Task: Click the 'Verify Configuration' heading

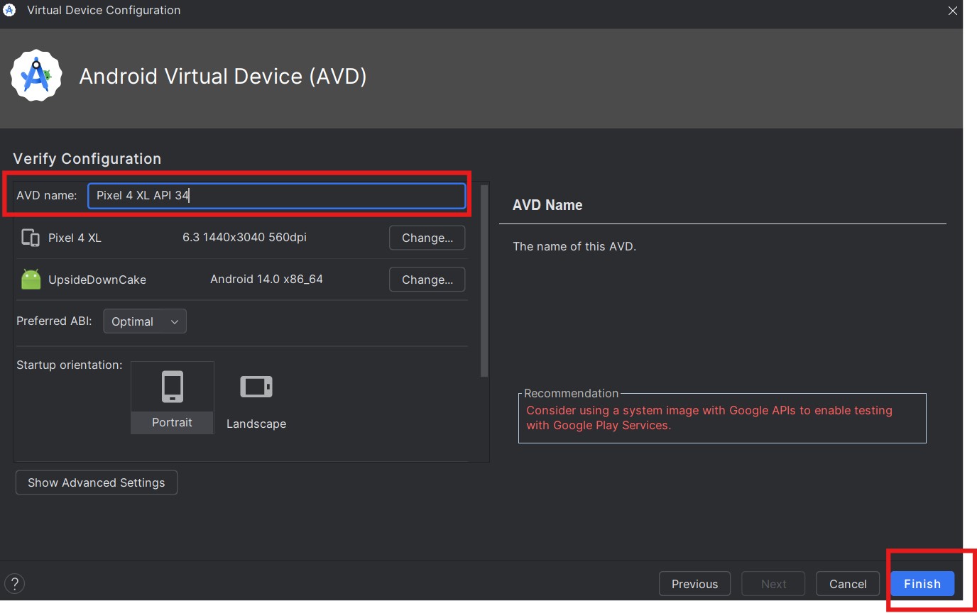Action: (x=87, y=158)
